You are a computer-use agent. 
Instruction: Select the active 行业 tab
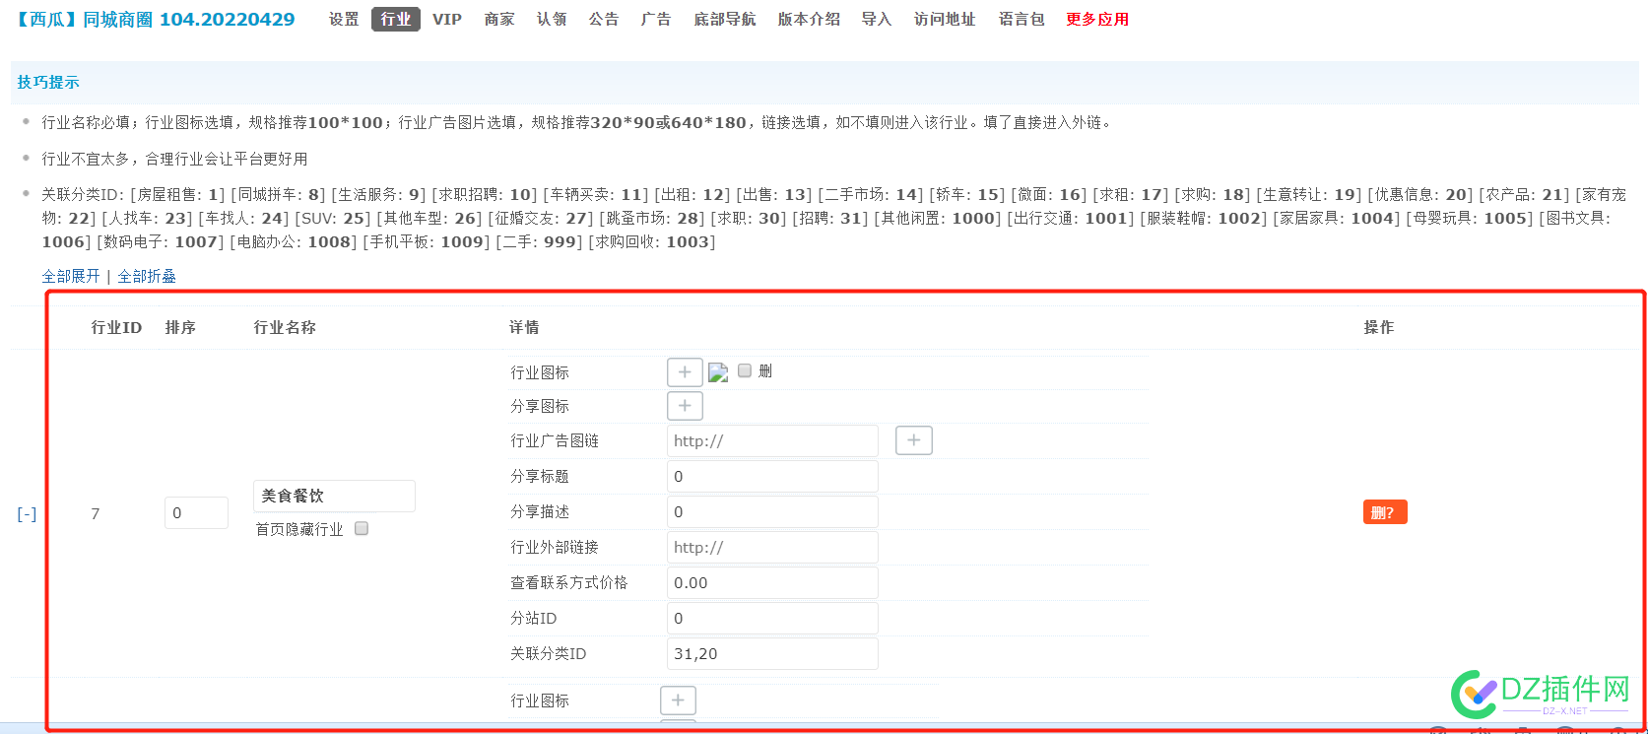[396, 19]
